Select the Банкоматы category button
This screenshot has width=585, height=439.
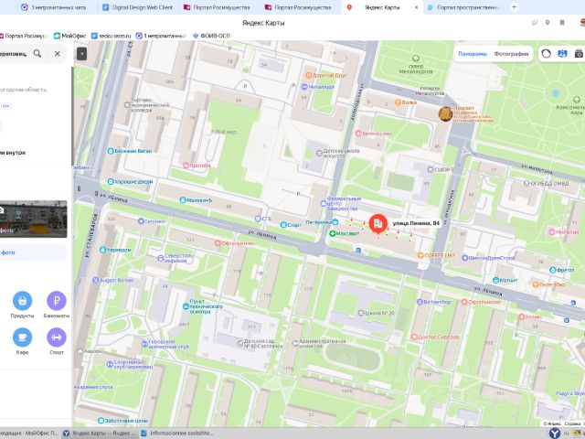pos(57,301)
